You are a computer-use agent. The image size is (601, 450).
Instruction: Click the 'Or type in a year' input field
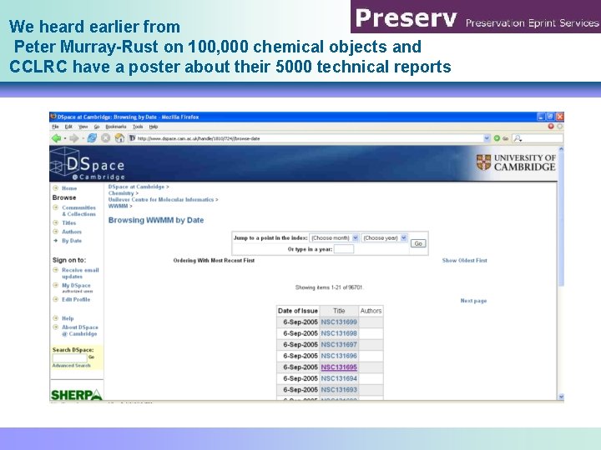(344, 249)
